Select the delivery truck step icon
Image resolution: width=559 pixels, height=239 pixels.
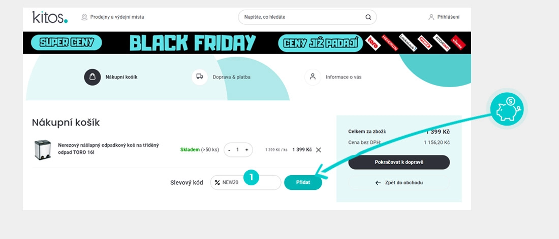point(200,77)
